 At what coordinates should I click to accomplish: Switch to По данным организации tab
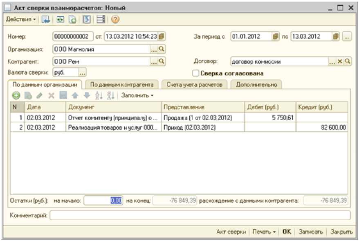(45, 84)
